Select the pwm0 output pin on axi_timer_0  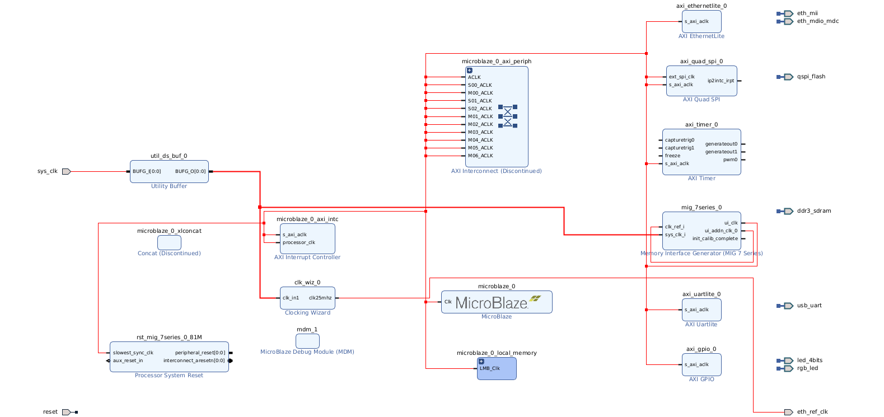(731, 160)
